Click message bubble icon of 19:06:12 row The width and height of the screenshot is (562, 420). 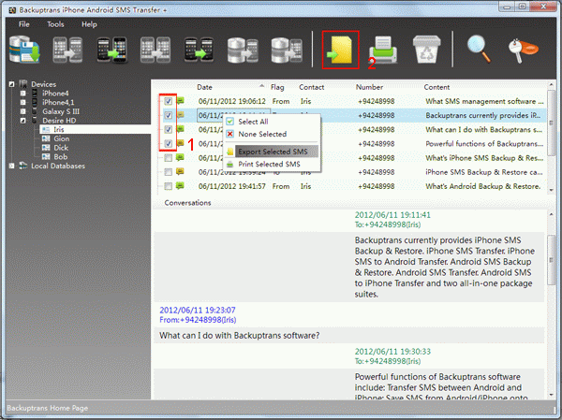coord(180,101)
